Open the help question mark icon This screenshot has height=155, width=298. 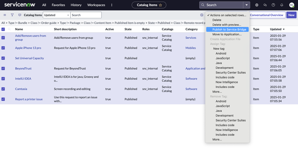point(273,5)
